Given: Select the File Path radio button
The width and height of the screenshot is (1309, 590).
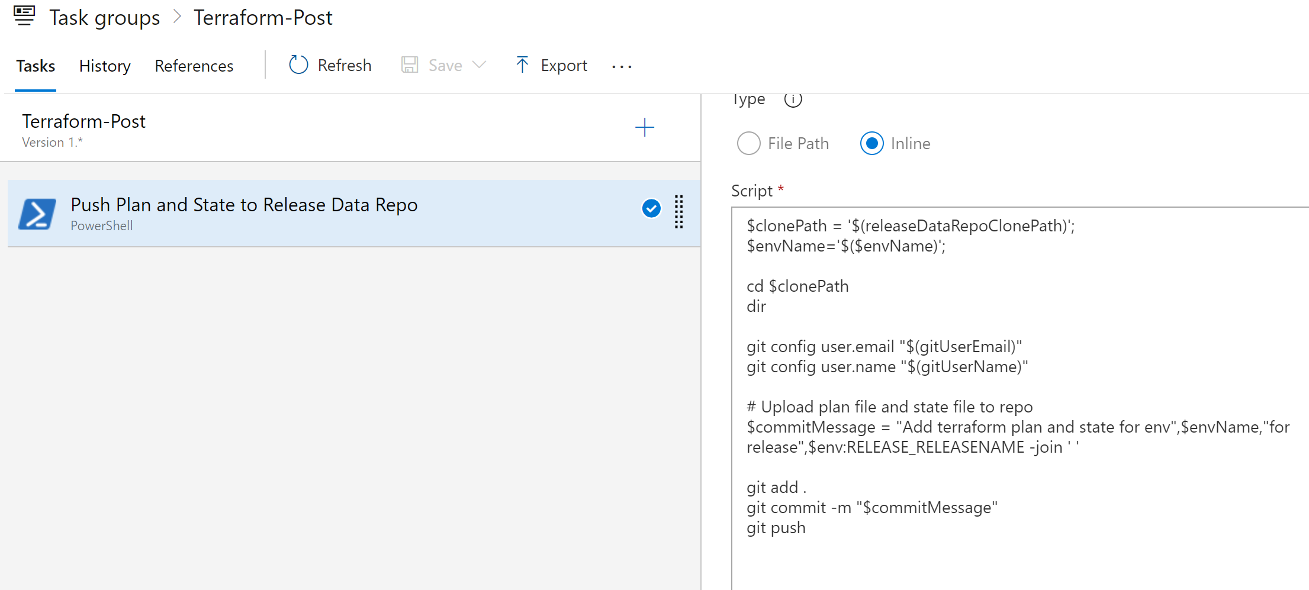Looking at the screenshot, I should click(x=748, y=143).
